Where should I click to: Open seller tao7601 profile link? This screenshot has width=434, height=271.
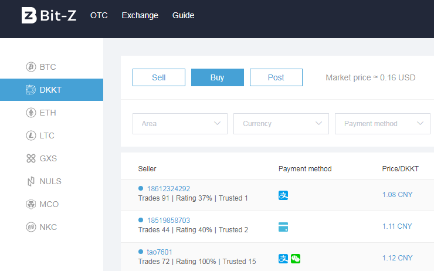[160, 252]
